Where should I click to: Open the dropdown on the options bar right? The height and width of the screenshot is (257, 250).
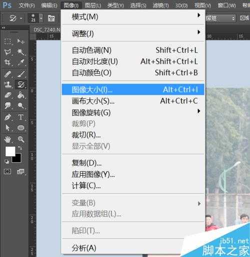click(220, 18)
